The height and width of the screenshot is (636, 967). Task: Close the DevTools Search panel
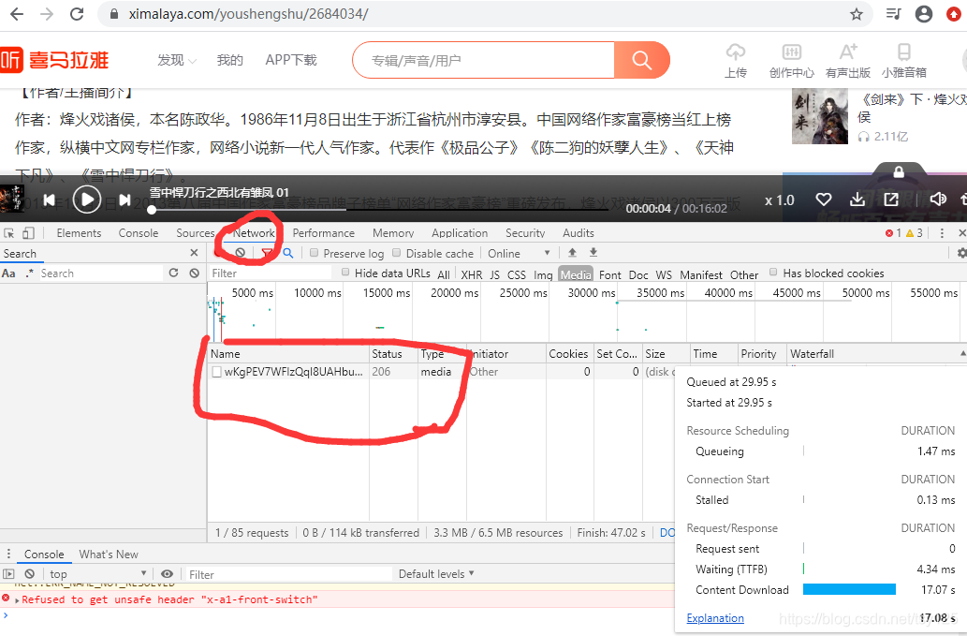pos(195,253)
